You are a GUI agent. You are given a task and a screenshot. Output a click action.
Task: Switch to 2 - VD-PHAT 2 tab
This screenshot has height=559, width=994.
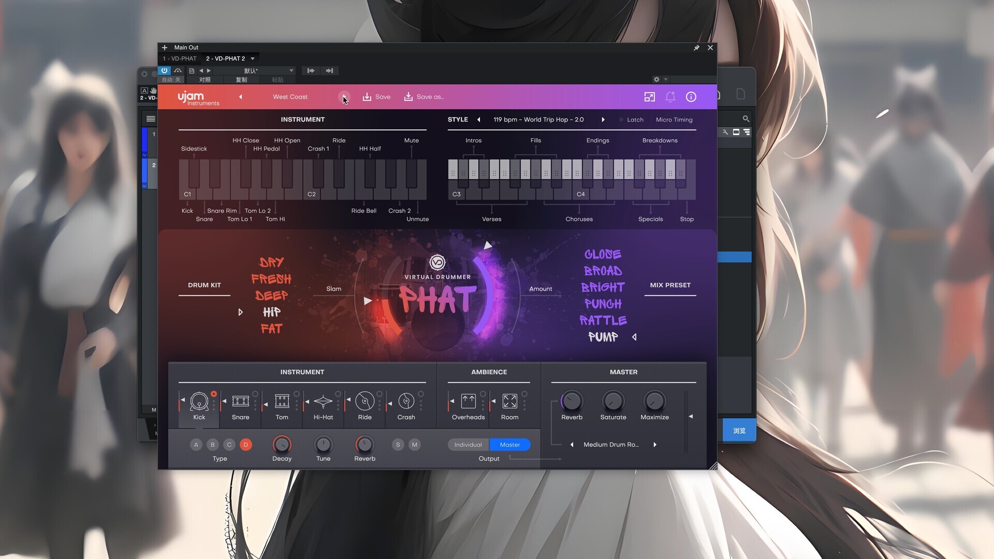[x=226, y=58]
